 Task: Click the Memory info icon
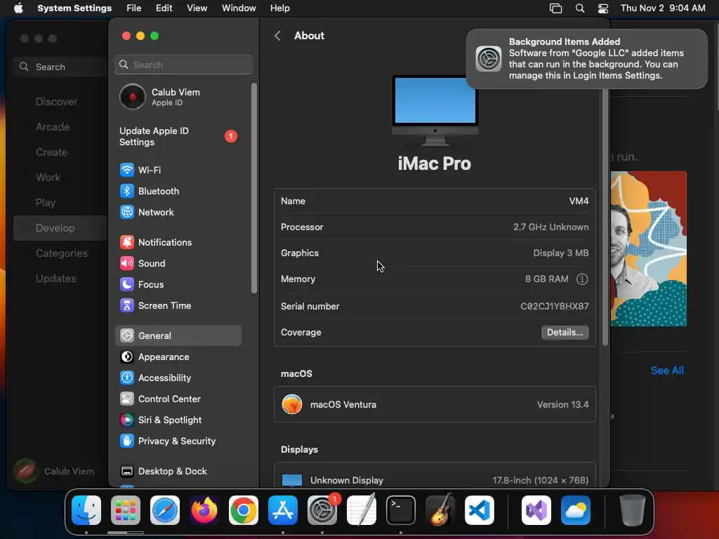point(582,279)
